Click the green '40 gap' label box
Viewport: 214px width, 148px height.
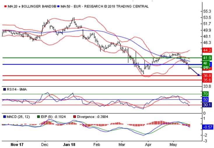[206, 65]
